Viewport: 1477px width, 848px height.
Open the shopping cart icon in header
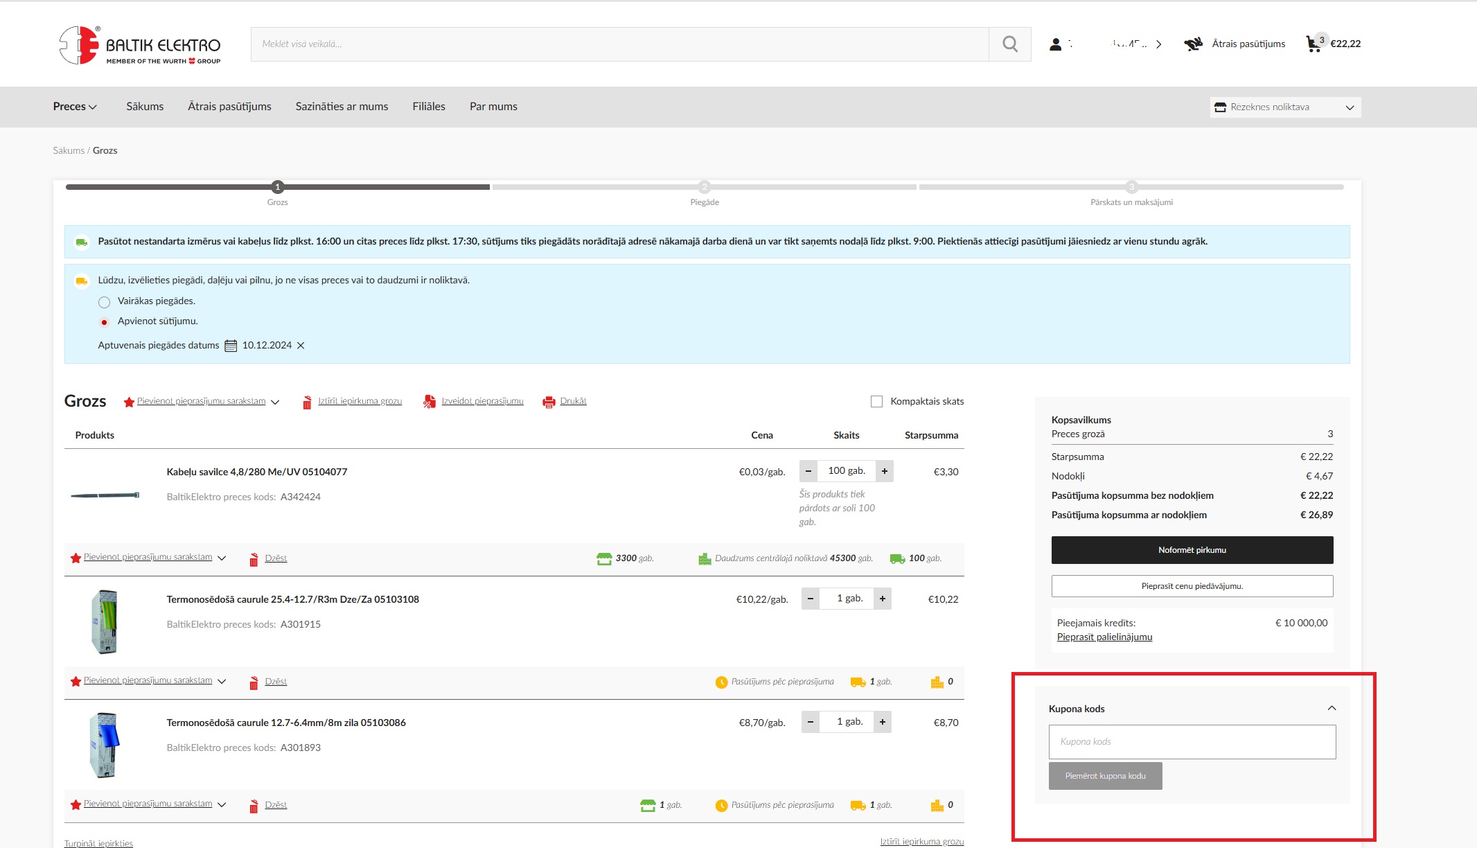(1313, 44)
